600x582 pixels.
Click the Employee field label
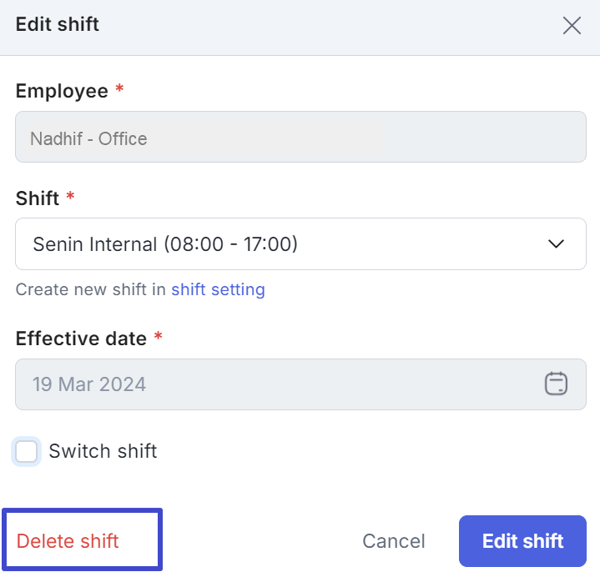point(62,92)
